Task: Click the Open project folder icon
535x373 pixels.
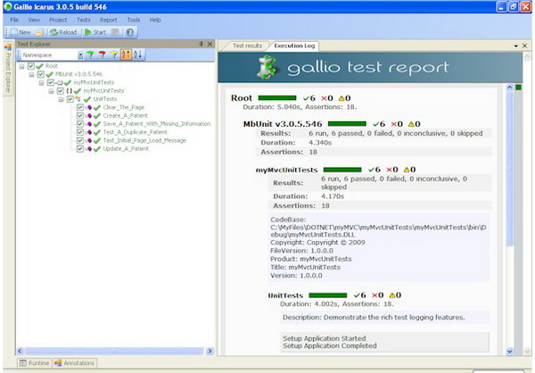Action: 39,32
